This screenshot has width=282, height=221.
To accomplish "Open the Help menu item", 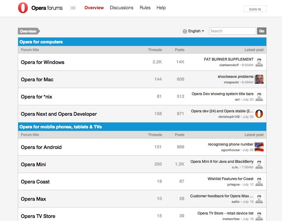I will point(161,8).
